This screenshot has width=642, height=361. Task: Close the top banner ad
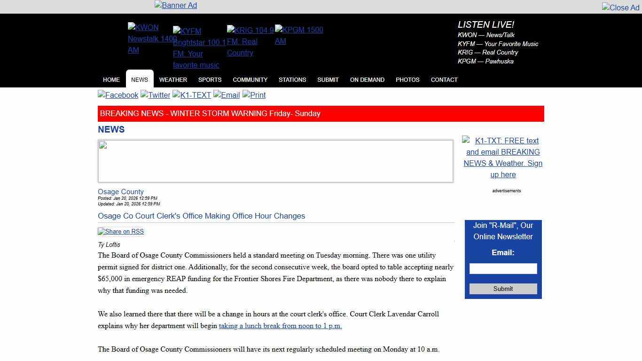pos(620,8)
